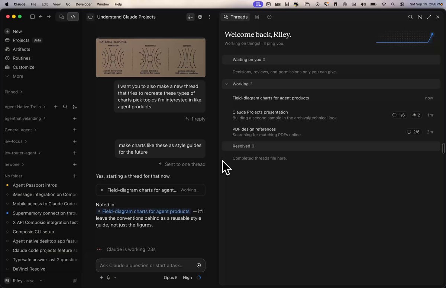Switch to code mode icon
Image resolution: width=446 pixels, height=288 pixels.
(x=73, y=17)
